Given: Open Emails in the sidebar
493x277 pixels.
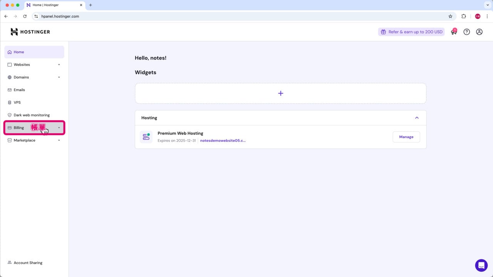Looking at the screenshot, I should point(19,90).
